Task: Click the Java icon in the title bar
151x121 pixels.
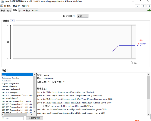Action: pyautogui.click(x=2, y=1)
